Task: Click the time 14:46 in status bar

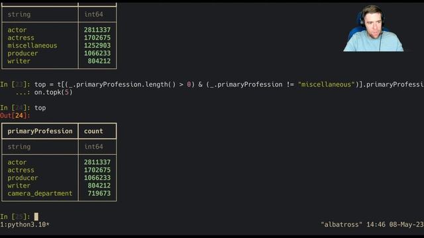Action: (x=376, y=225)
